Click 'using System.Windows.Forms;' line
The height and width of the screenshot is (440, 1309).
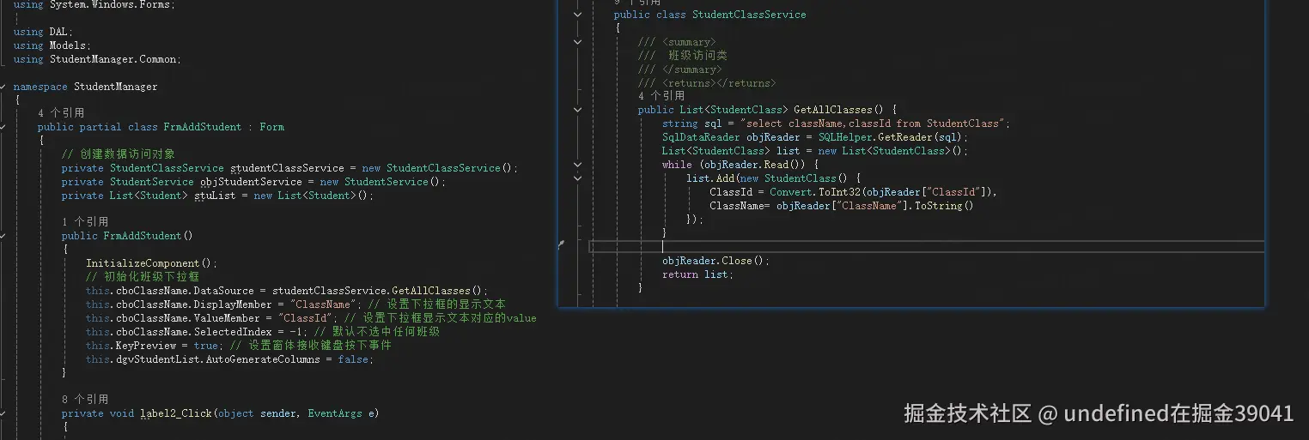pos(94,4)
